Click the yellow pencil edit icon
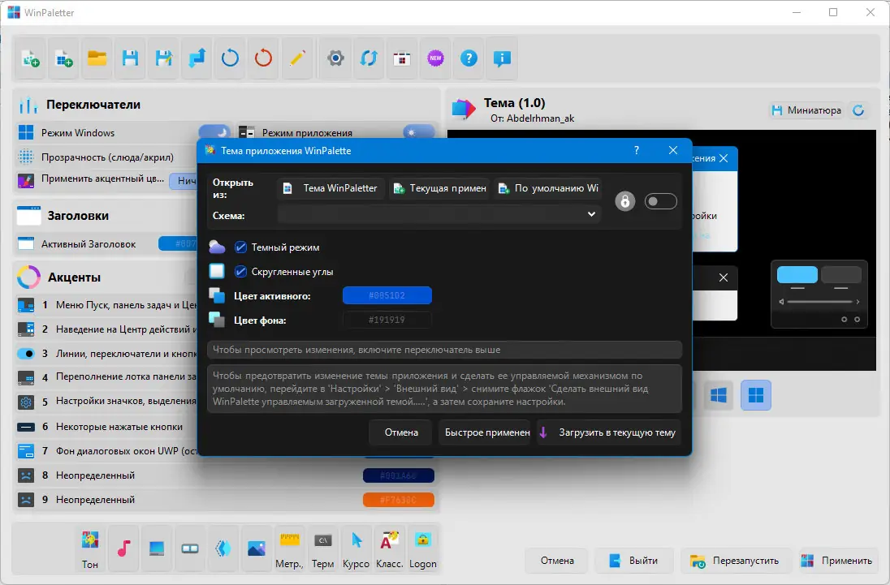The height and width of the screenshot is (585, 890). click(x=297, y=58)
